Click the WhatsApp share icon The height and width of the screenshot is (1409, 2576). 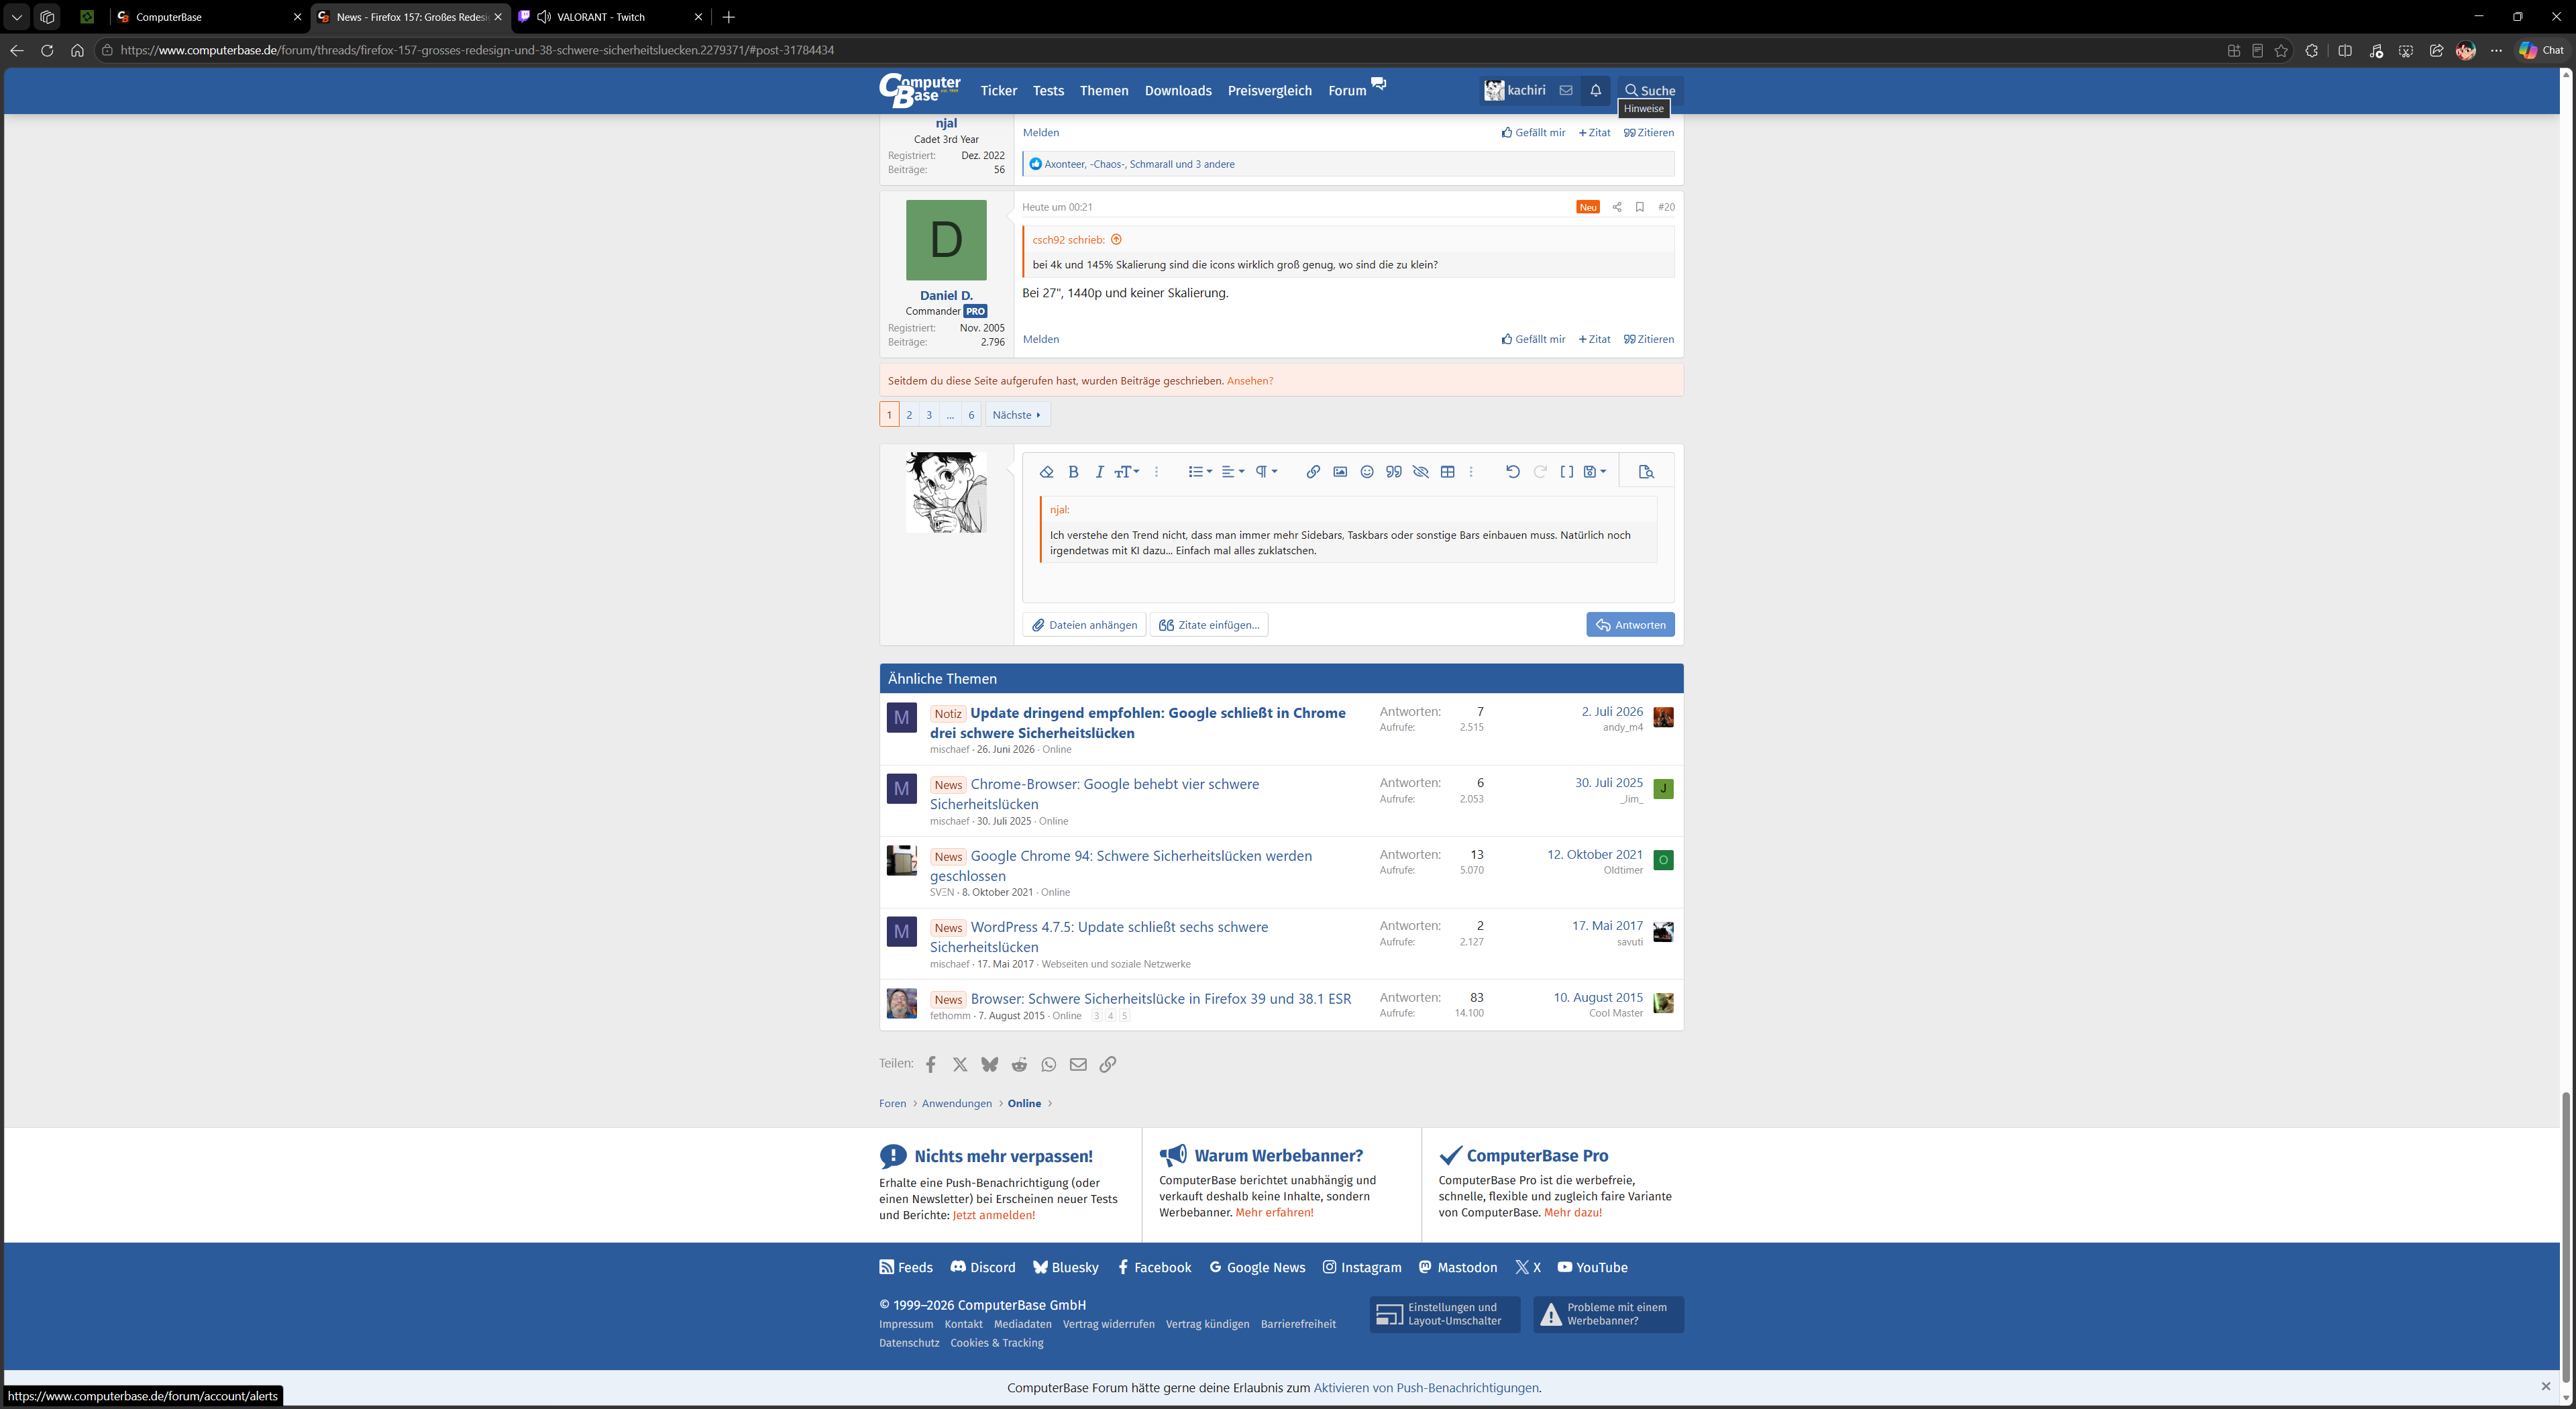1048,1065
